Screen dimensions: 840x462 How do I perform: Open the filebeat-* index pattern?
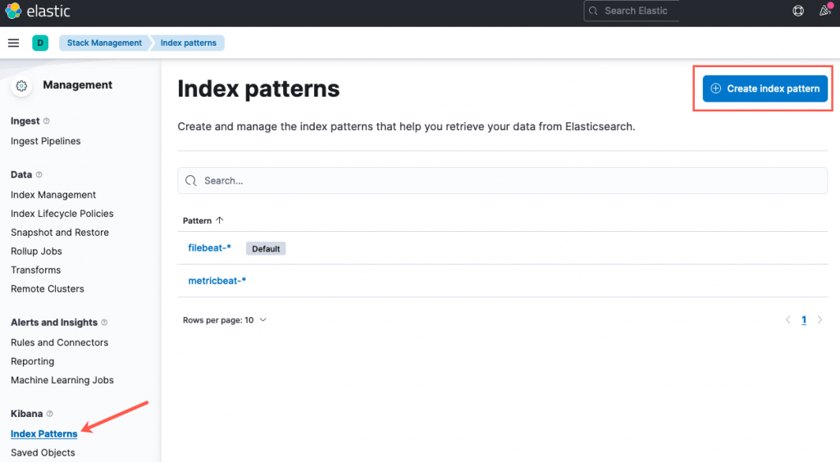tap(209, 248)
